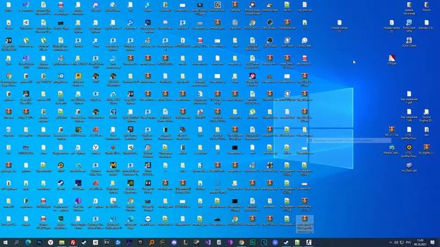Image resolution: width=440 pixels, height=247 pixels.
Task: Select the Steam desktop shortcut
Action: click(x=60, y=185)
